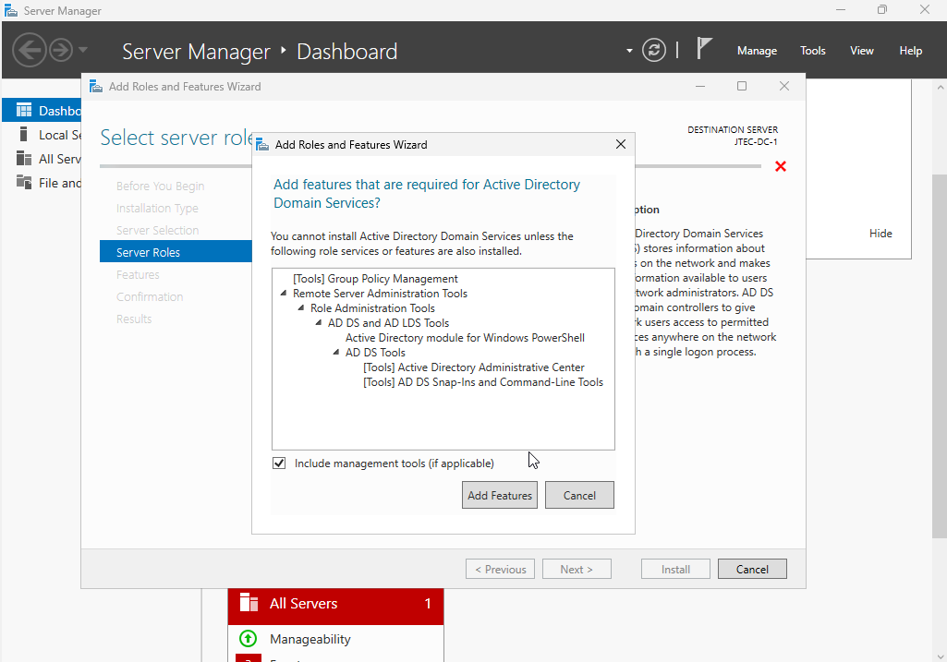
Task: Click the Server Manager back navigation arrow
Action: (x=29, y=50)
